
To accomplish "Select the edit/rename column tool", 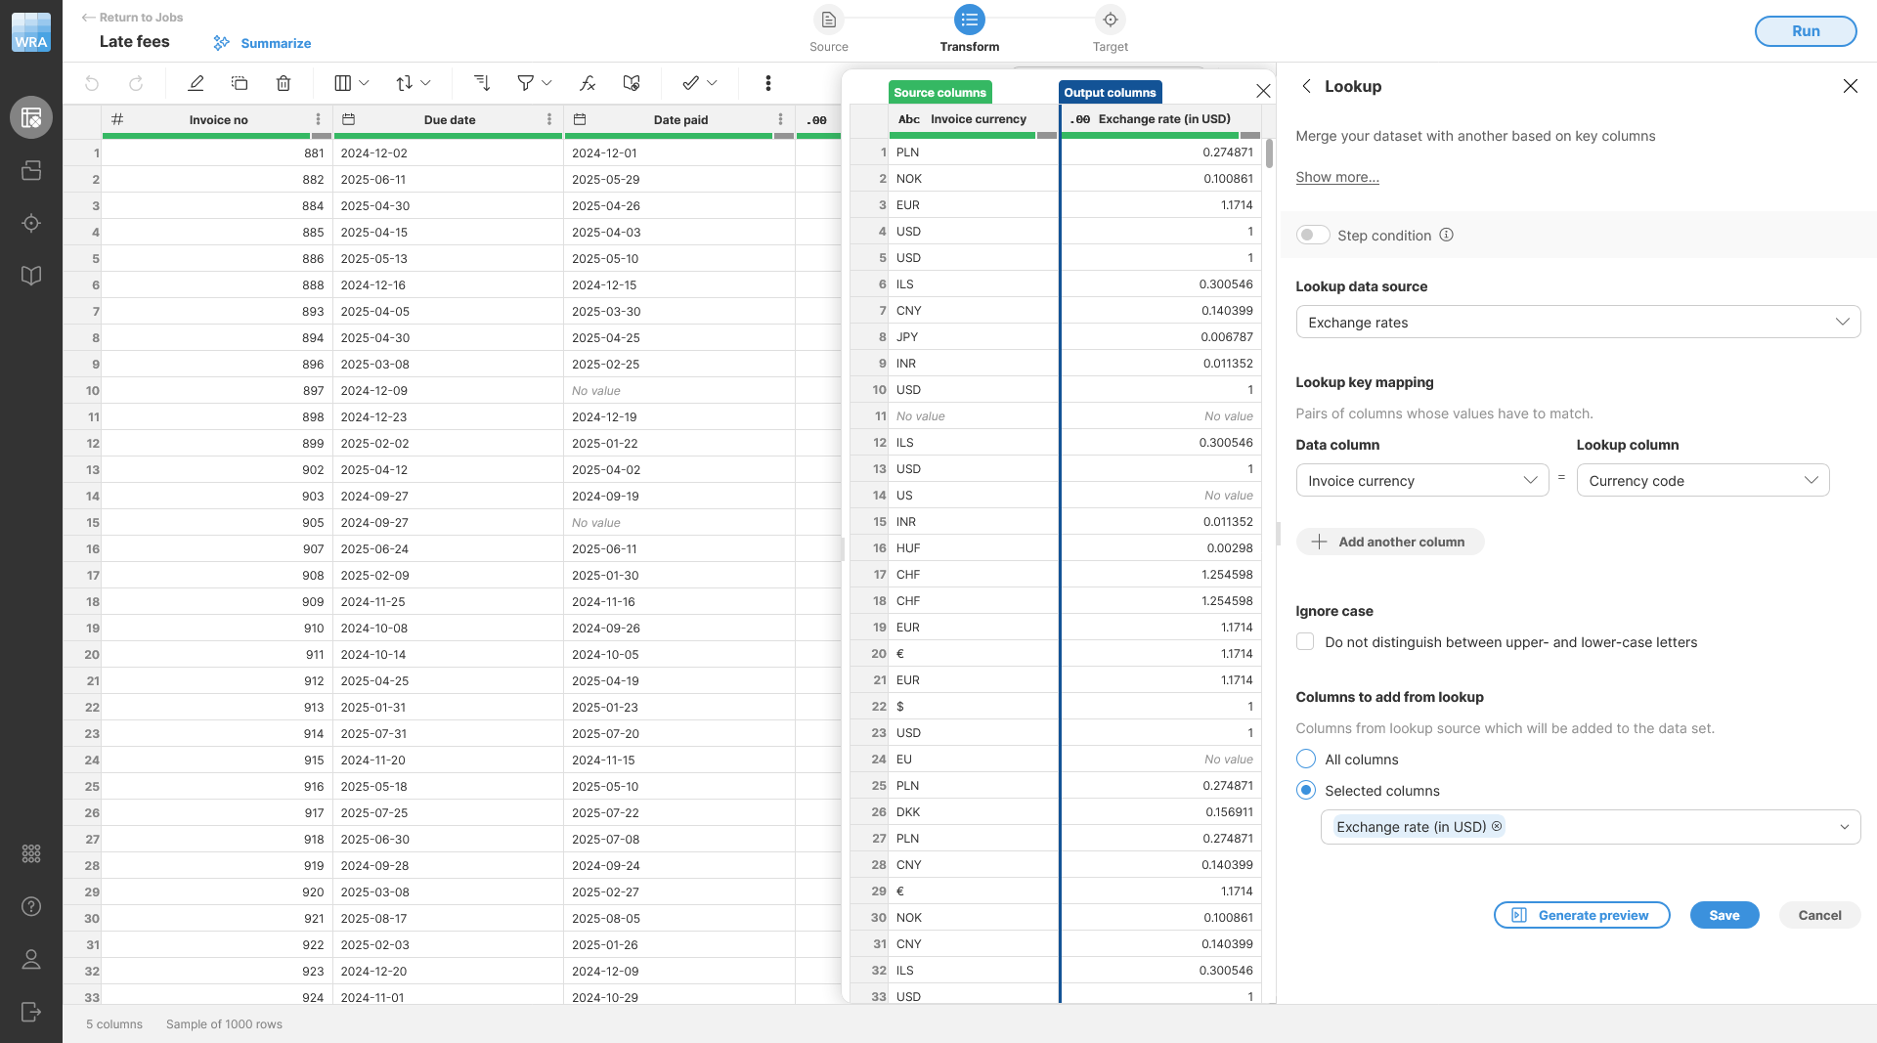I will pyautogui.click(x=195, y=83).
